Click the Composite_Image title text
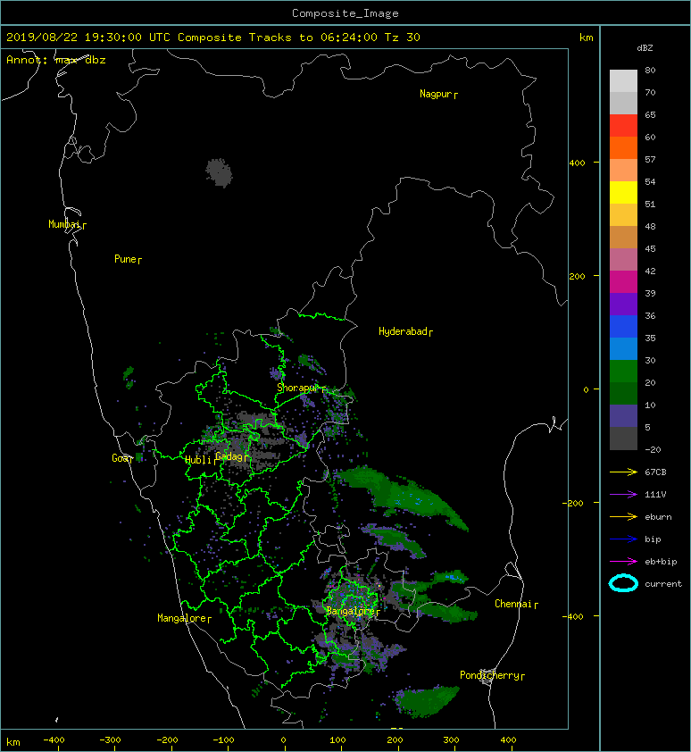Screen dimensions: 691x752 (x=345, y=13)
